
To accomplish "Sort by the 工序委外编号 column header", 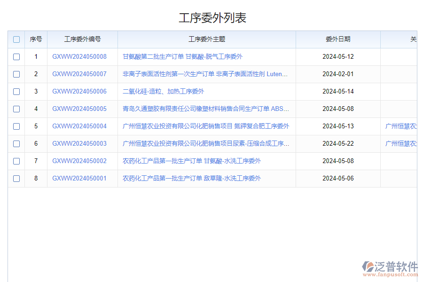I will coord(82,39).
